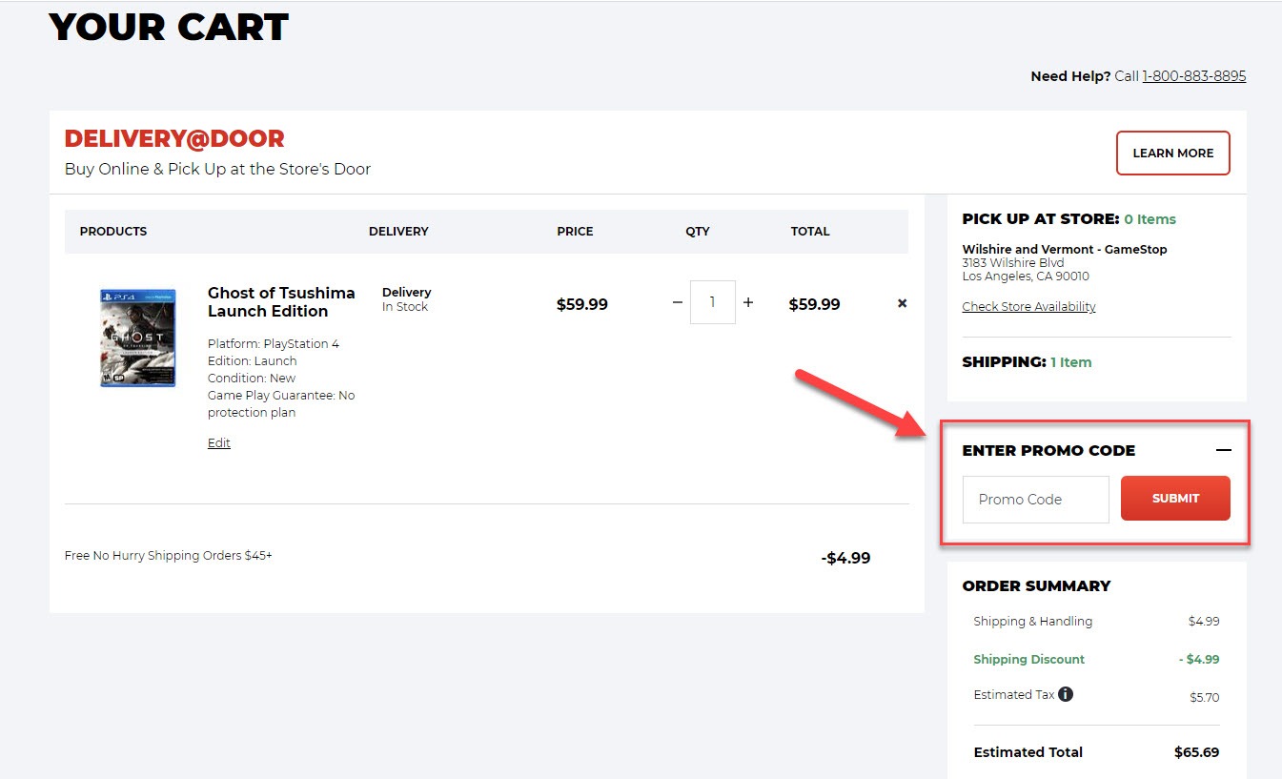The width and height of the screenshot is (1282, 779).
Task: Open Ghost of Tsushima Launch Edition title
Action: [281, 302]
